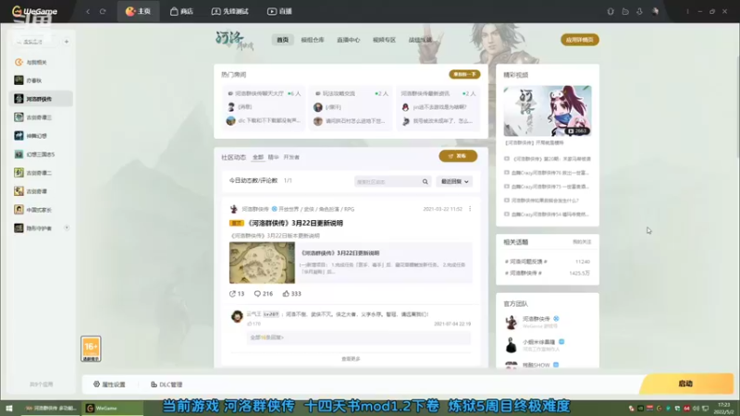
Task: Open the 商店 store tab
Action: 181,11
